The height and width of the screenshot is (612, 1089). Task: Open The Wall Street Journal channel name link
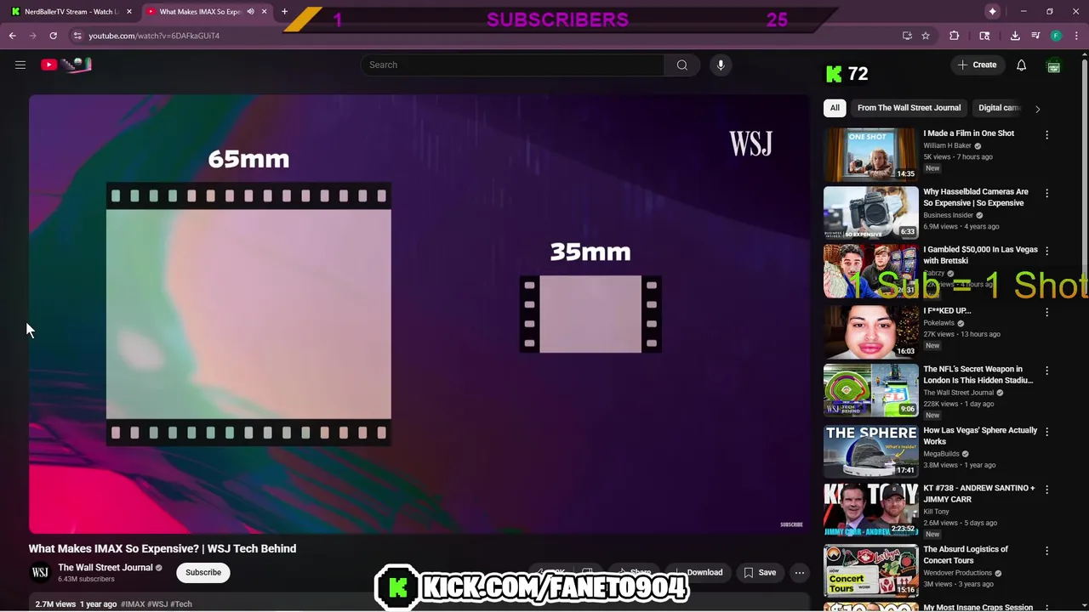(105, 568)
